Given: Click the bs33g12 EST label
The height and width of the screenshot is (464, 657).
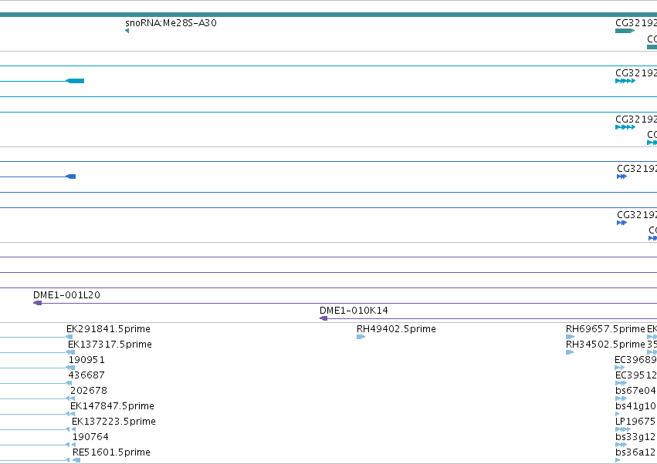Looking at the screenshot, I should [635, 437].
